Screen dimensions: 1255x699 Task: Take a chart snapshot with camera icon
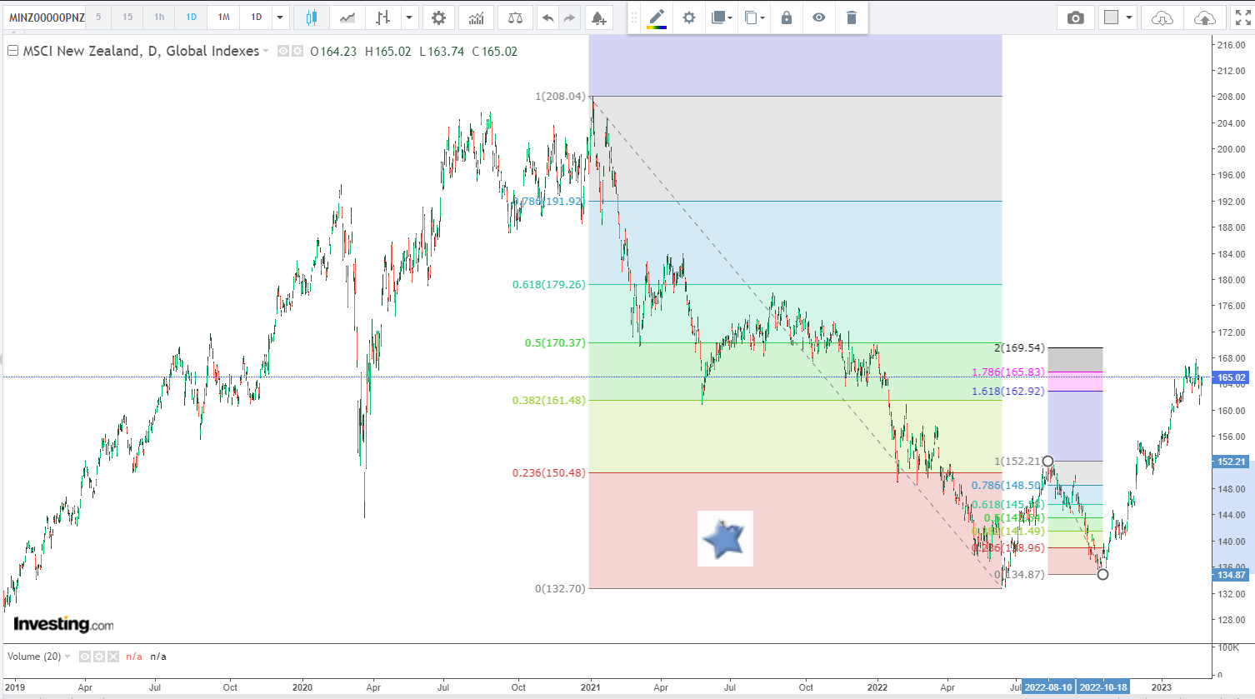pyautogui.click(x=1076, y=17)
